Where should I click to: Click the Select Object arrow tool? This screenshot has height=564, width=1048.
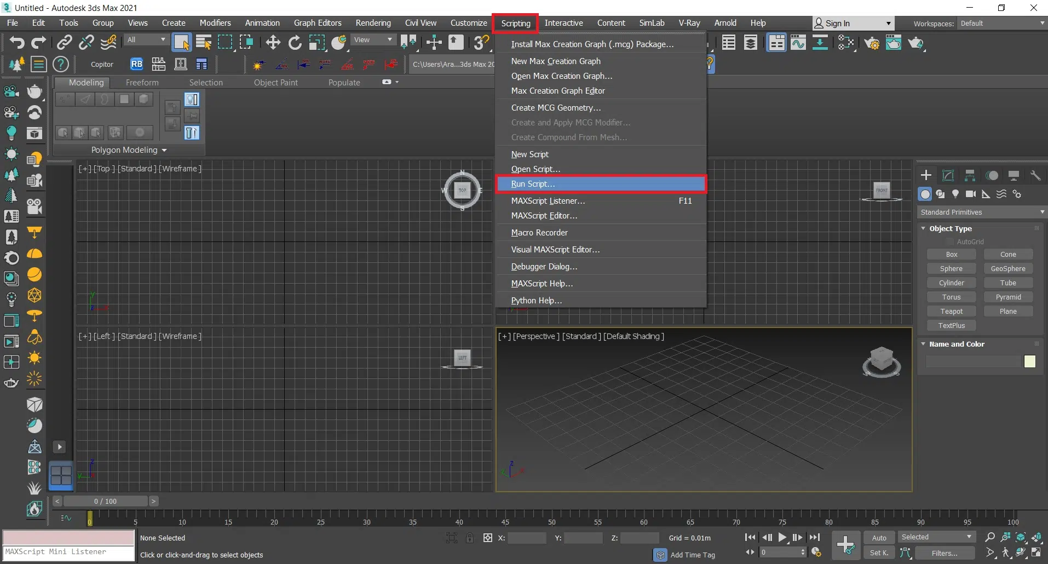pos(181,42)
